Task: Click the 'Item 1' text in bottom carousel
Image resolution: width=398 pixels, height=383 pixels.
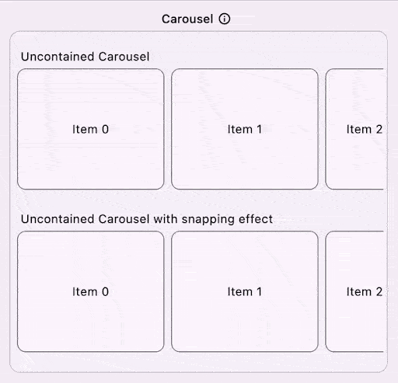Action: click(245, 291)
